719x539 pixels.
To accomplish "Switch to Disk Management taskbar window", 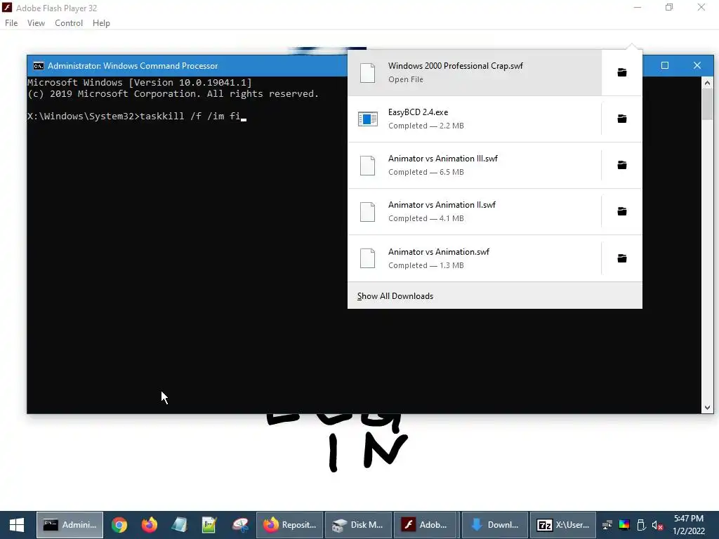I will coord(358,525).
